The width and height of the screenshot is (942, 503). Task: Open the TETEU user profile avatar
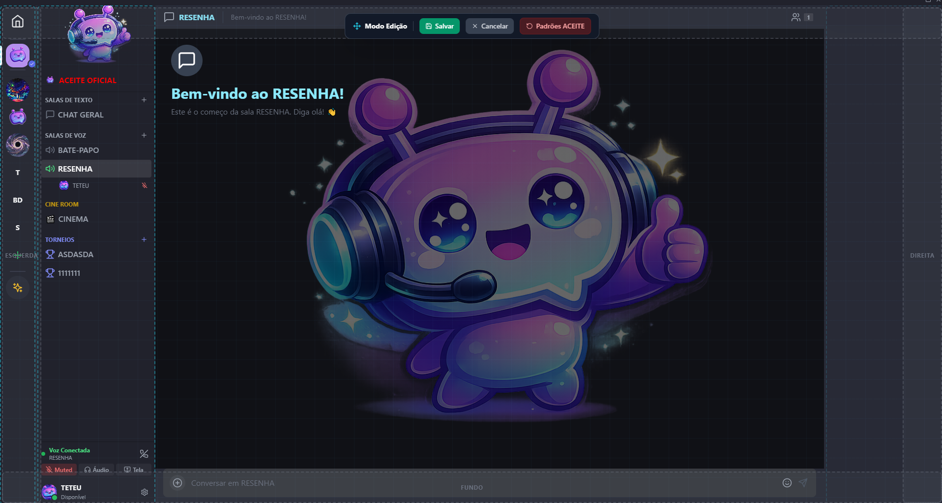49,492
